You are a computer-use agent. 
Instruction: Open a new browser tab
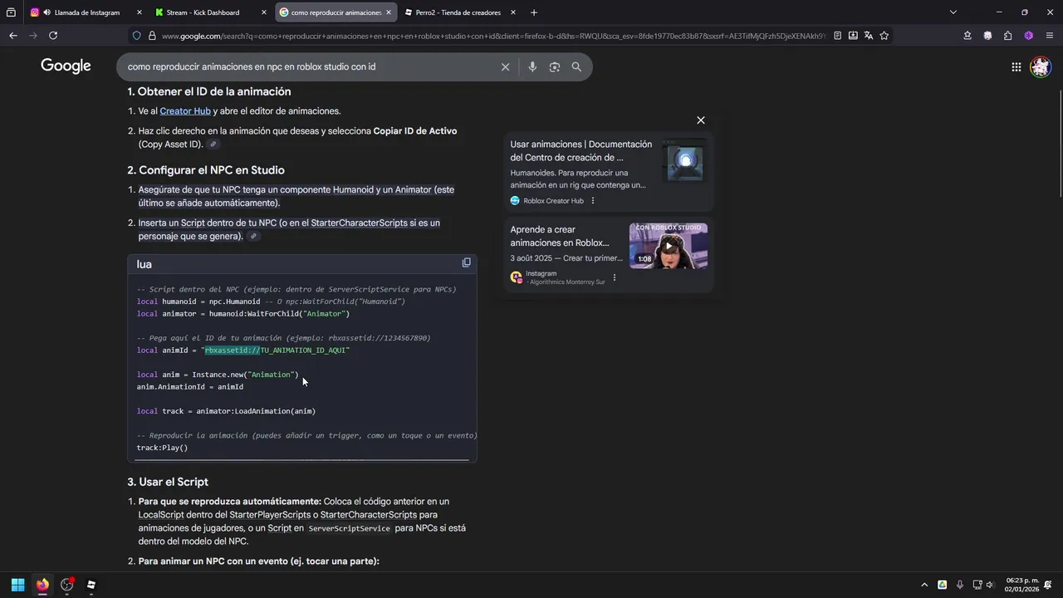[533, 12]
